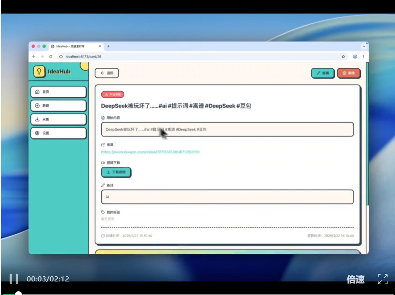Screen dimensions: 395x295
Task: Click the 备注 note field containing AI
Action: [x=227, y=197]
